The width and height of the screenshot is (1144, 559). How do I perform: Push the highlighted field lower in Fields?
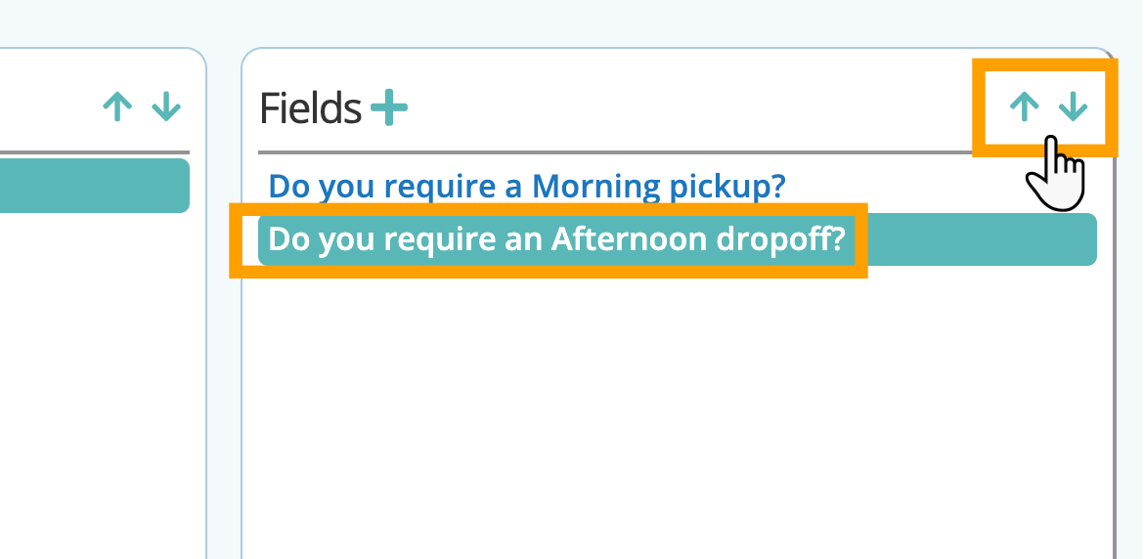tap(1075, 107)
